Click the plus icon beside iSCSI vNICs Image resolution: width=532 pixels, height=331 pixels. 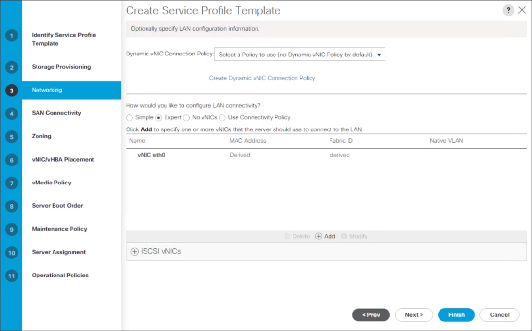point(134,251)
